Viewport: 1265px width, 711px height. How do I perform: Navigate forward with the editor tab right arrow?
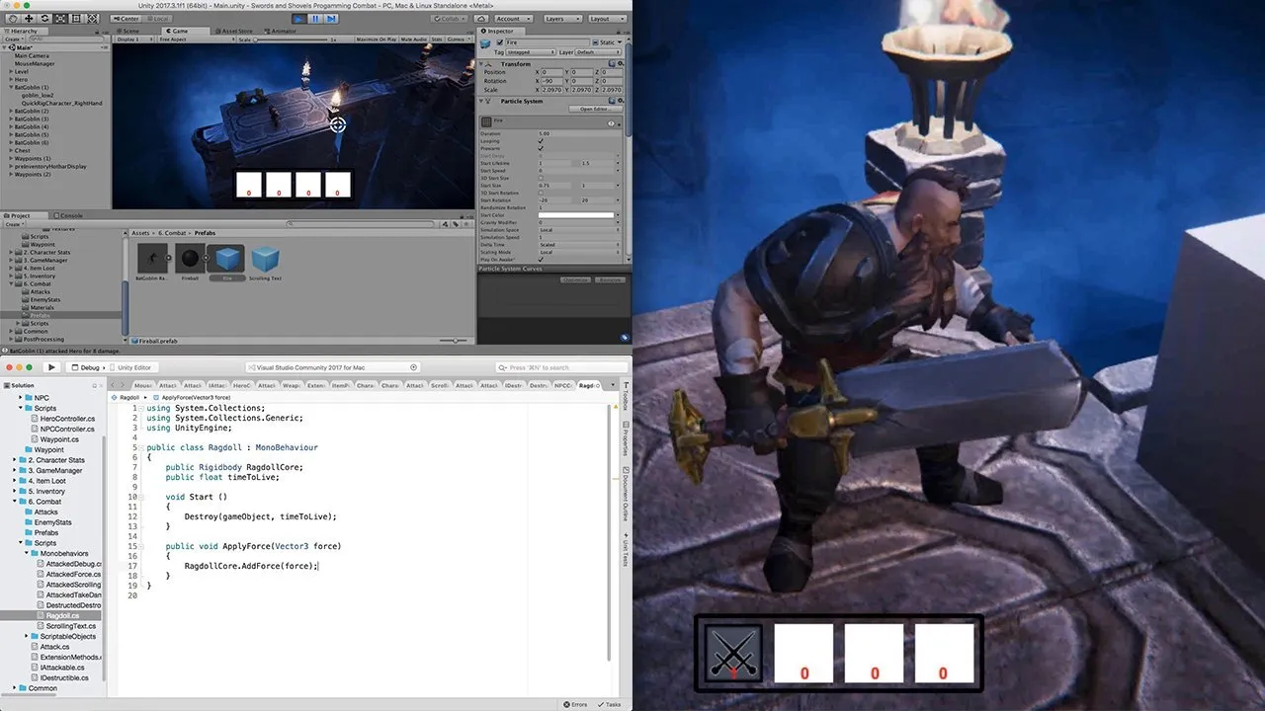(125, 385)
